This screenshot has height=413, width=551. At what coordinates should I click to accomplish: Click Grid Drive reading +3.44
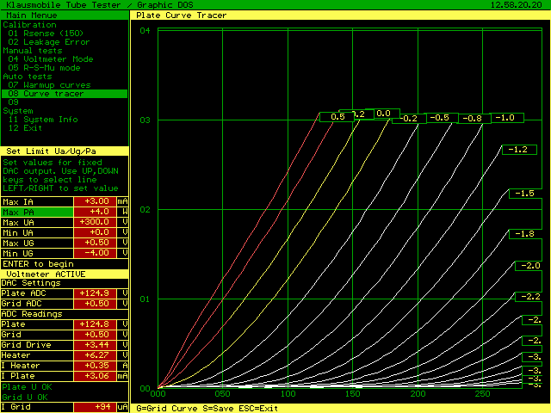(x=95, y=345)
